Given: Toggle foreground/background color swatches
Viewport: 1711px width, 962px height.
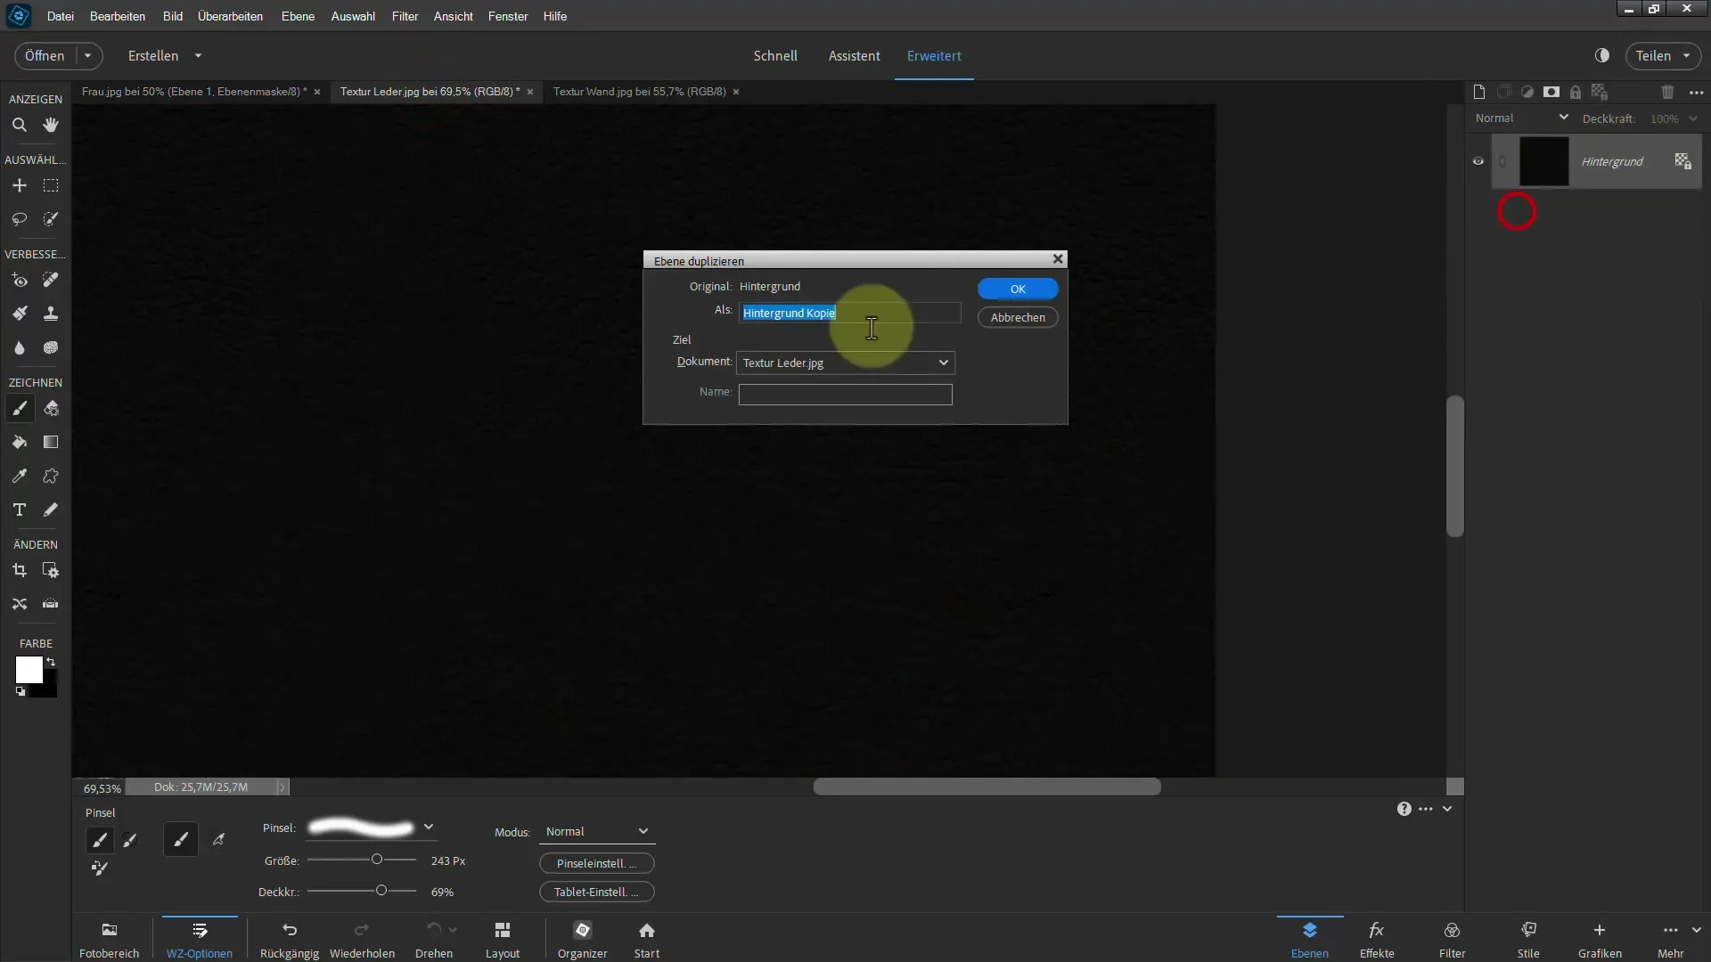Looking at the screenshot, I should pos(51,661).
